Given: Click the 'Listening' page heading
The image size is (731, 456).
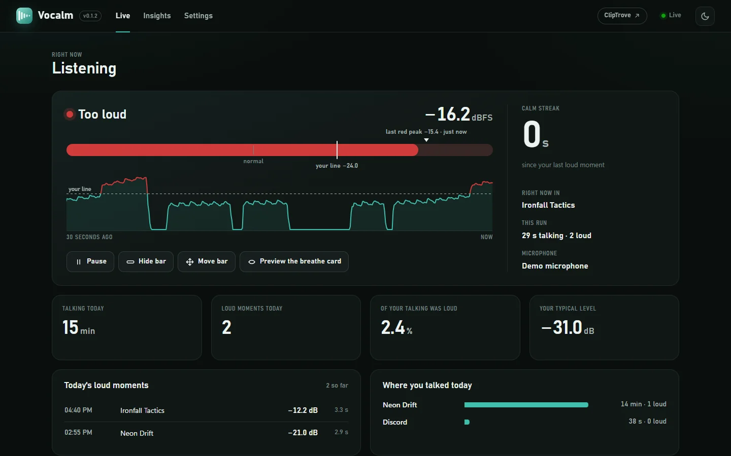Looking at the screenshot, I should click(x=84, y=68).
